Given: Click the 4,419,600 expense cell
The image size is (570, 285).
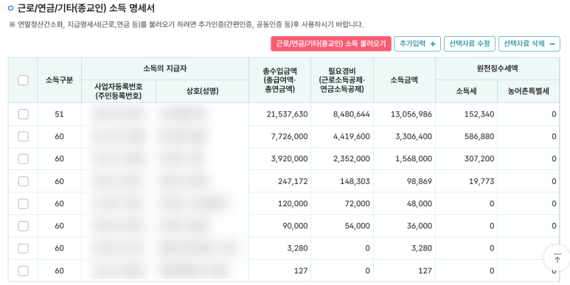Looking at the screenshot, I should [342, 136].
